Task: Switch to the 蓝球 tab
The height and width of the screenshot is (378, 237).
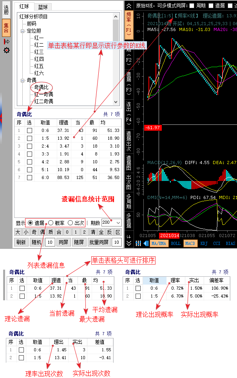Action: pyautogui.click(x=43, y=7)
